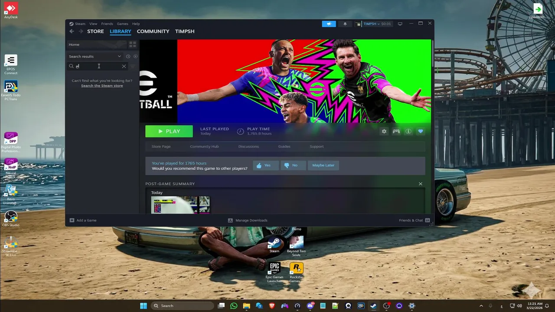Click Search the Steam store link
The image size is (555, 312).
102,86
